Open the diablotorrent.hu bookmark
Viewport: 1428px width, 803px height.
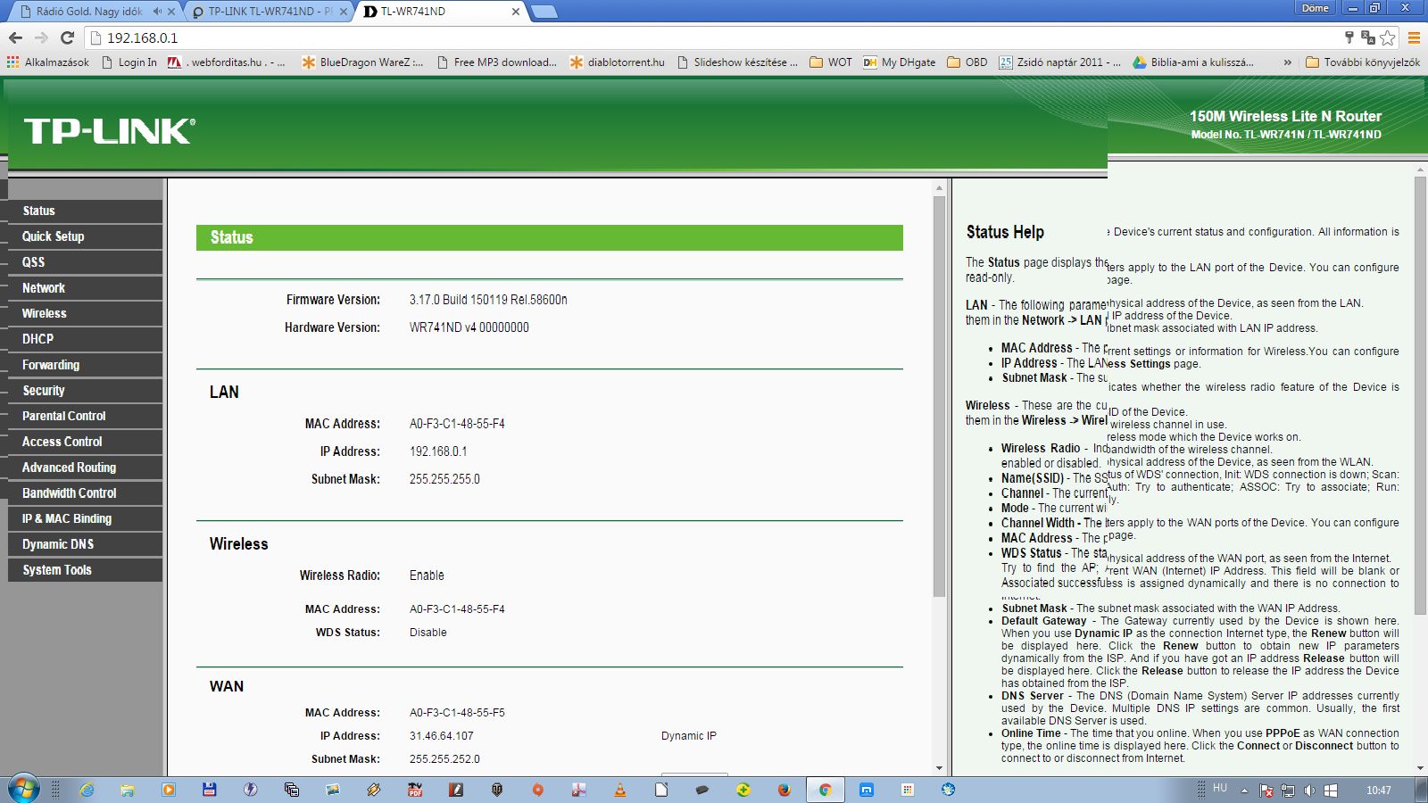[618, 62]
